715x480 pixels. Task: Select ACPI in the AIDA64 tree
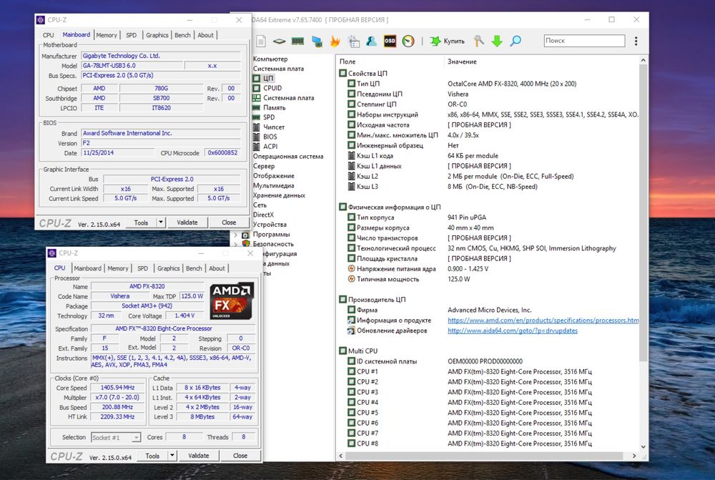[x=270, y=147]
